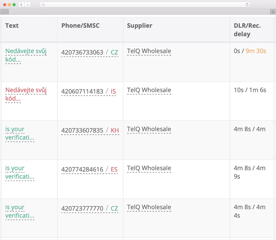
Task: Click phone number 420607114183
Action: click(x=82, y=91)
